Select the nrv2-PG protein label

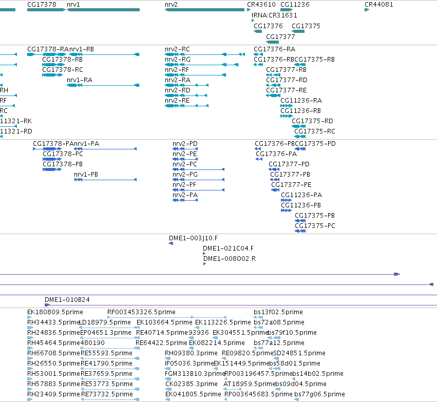point(185,175)
